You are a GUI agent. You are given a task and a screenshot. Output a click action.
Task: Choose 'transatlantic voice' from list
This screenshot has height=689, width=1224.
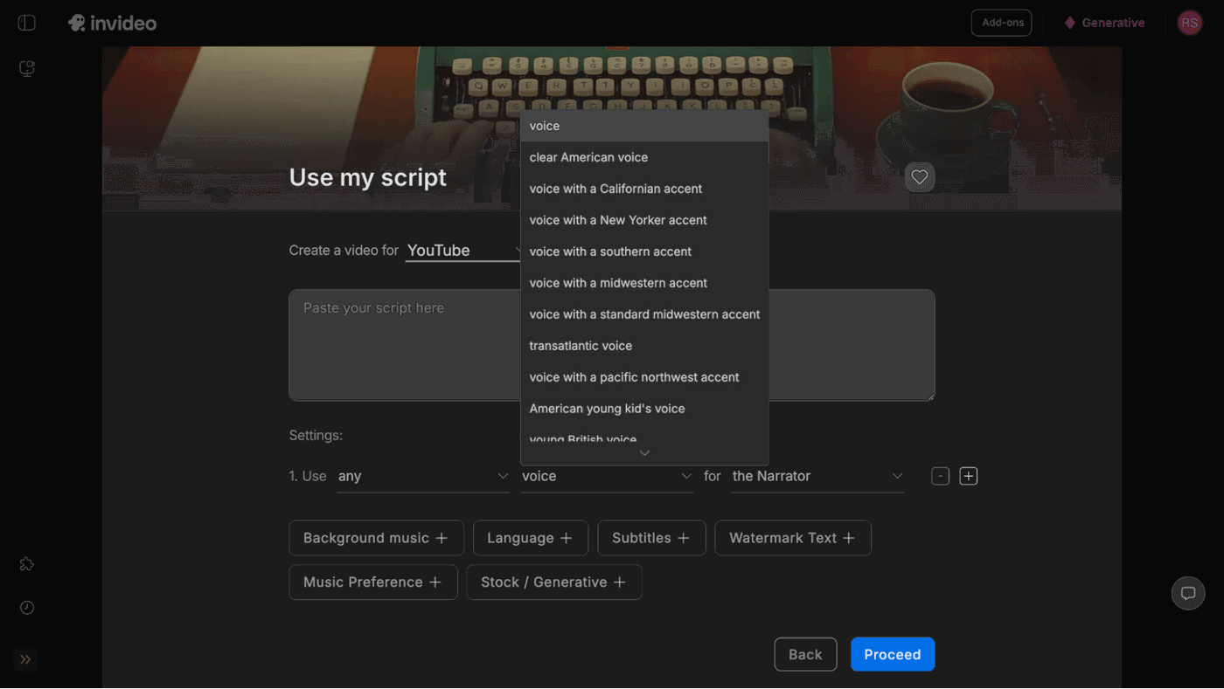pyautogui.click(x=581, y=346)
